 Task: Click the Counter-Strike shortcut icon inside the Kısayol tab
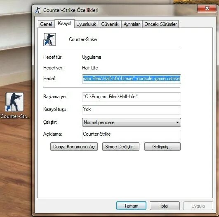point(50,39)
